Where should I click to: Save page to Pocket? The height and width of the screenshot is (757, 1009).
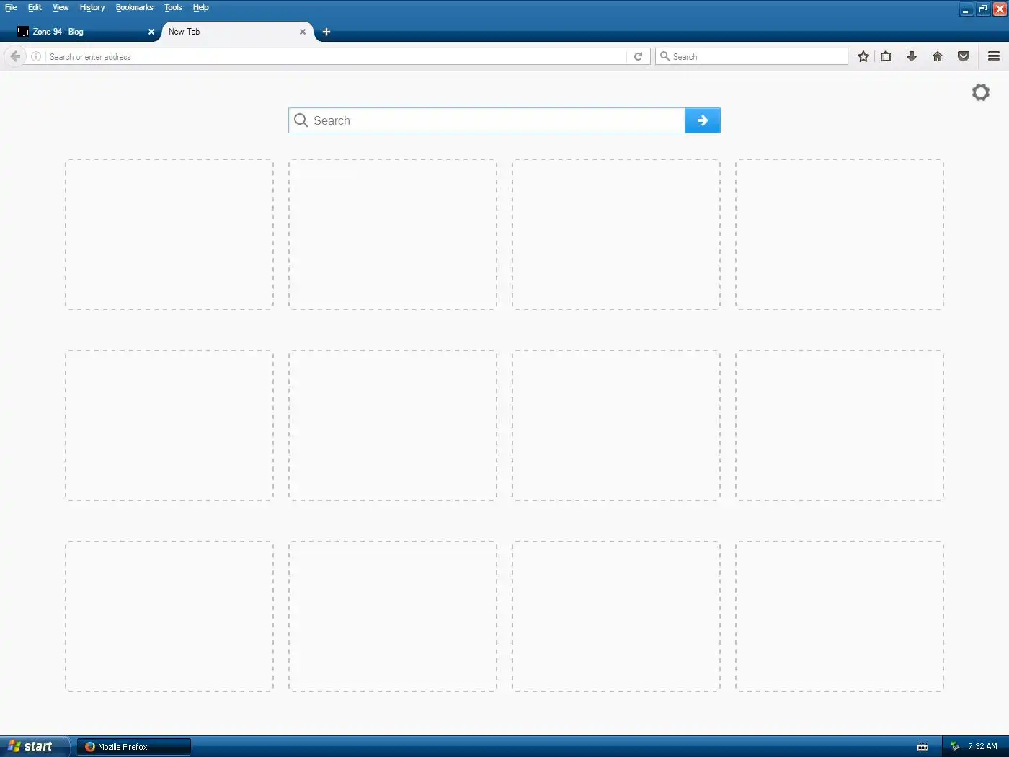click(964, 56)
